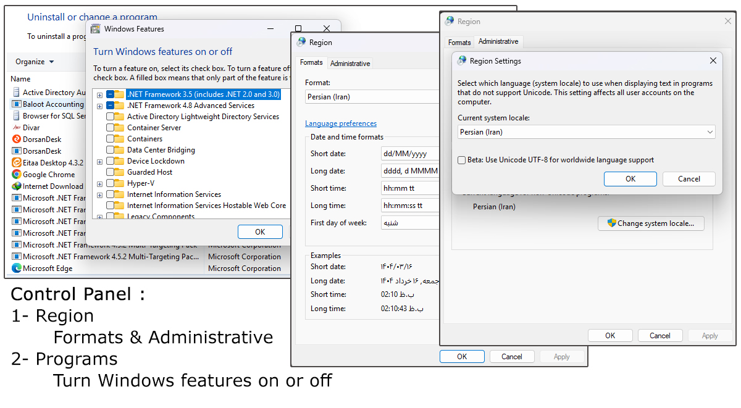This screenshot has height=408, width=741.
Task: Enable Beta Unicode UTF-8 checkbox
Action: (461, 160)
